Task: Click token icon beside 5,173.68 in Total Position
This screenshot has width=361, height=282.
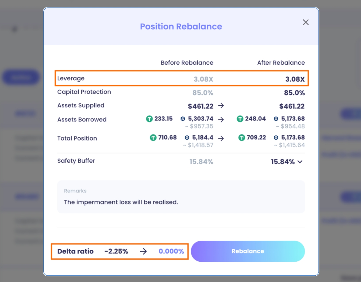Action: 276,138
